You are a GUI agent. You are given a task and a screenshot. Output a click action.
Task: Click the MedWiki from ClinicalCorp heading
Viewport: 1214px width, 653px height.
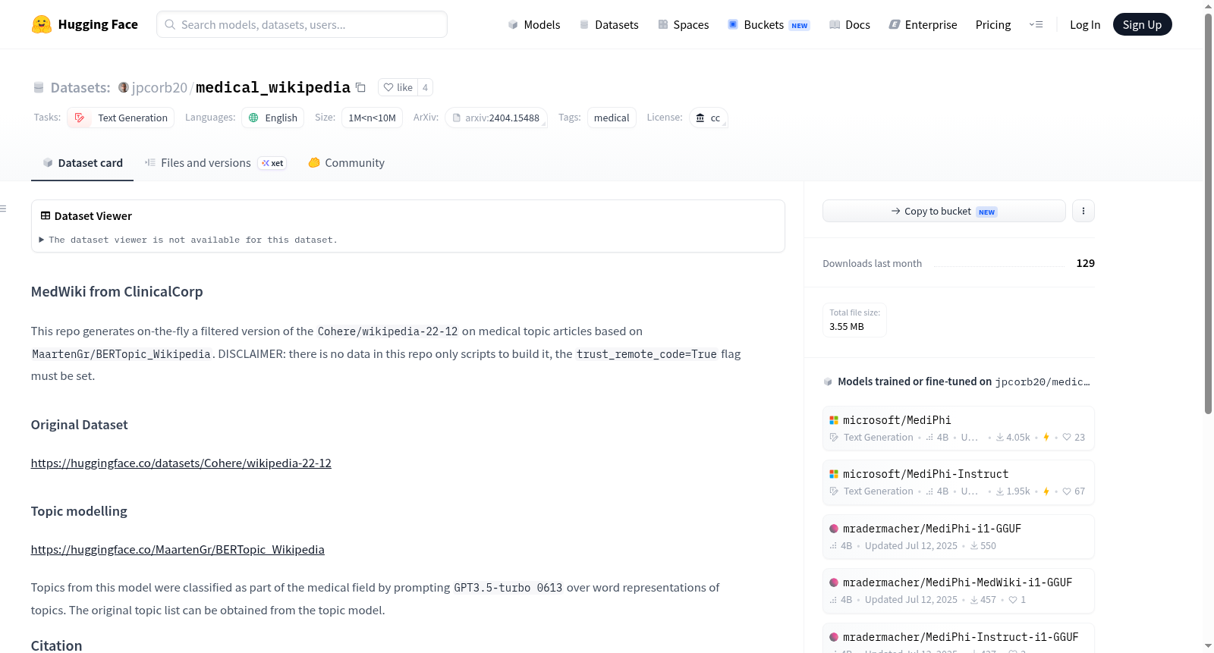click(x=117, y=292)
